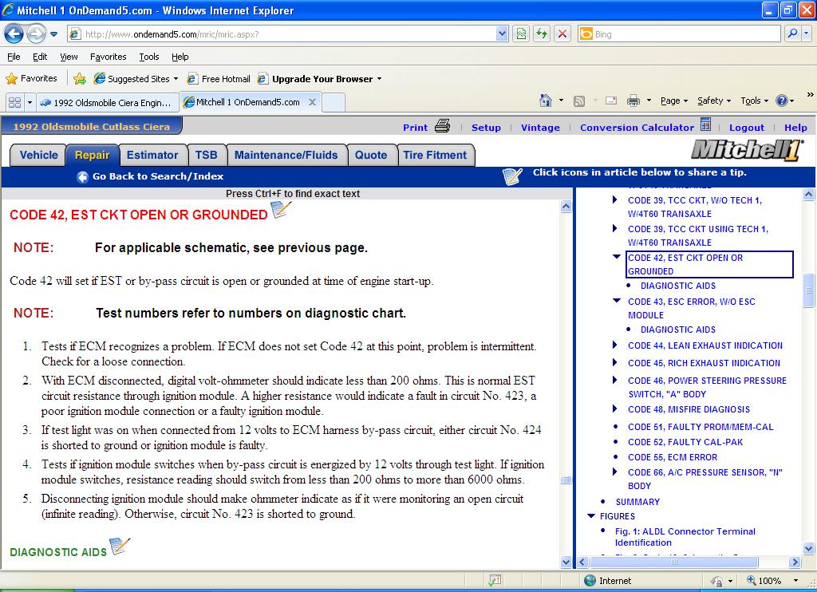The height and width of the screenshot is (592, 817).
Task: Open the Mitchell Help link
Action: click(795, 127)
